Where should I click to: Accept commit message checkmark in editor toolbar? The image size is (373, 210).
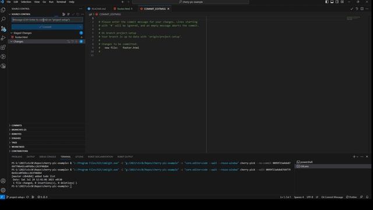[351, 9]
